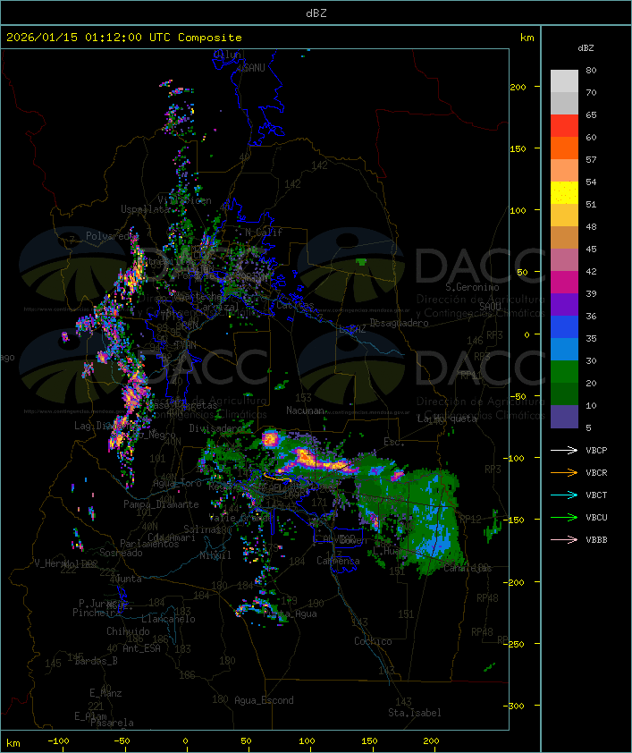Viewport: 632px width, 753px height.
Task: Click the Sta.Isabel map label
Action: [415, 713]
